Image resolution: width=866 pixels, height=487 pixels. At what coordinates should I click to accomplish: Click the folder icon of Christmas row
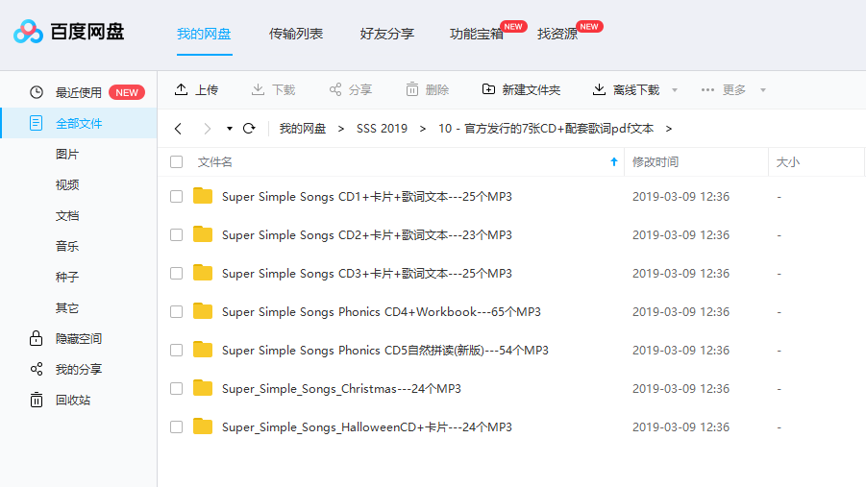pos(203,388)
